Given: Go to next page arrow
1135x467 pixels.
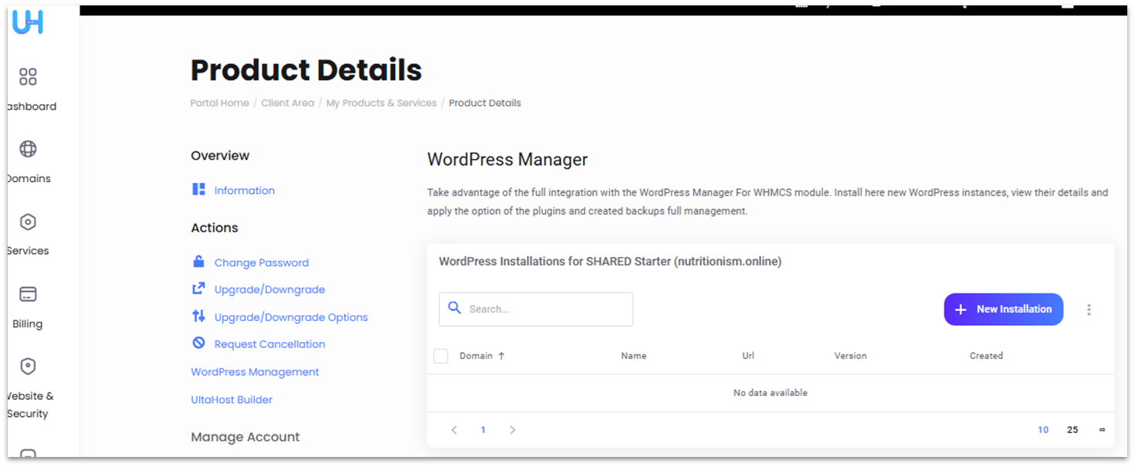Looking at the screenshot, I should (513, 430).
